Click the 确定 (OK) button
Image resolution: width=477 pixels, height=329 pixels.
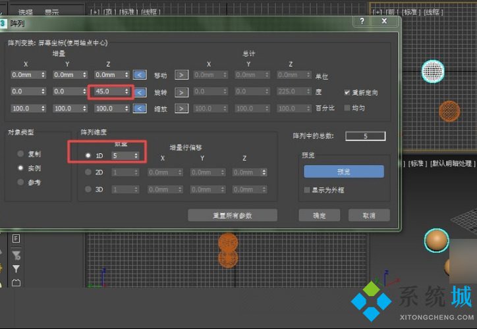tap(319, 215)
